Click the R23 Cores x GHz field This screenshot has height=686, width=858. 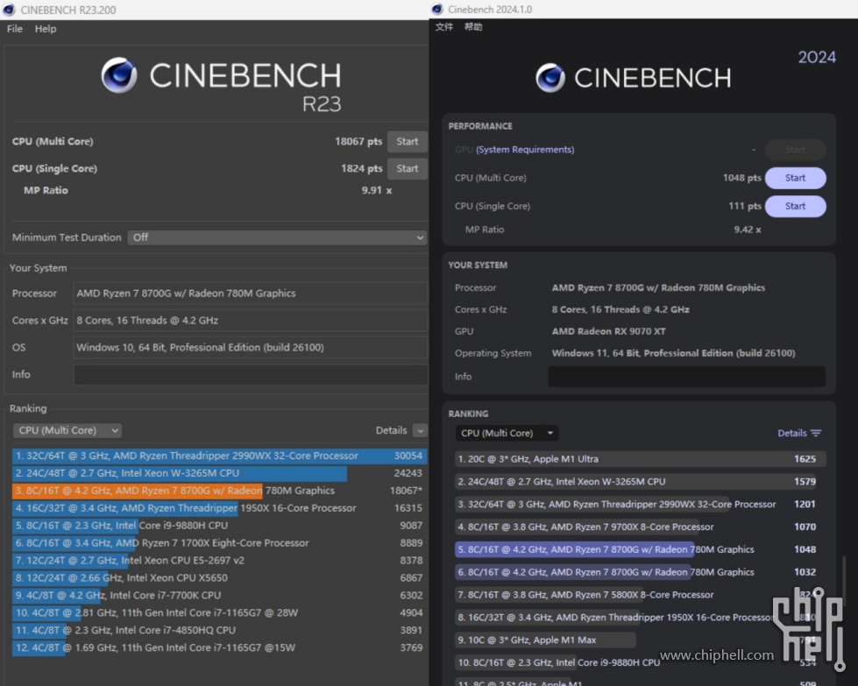(x=251, y=321)
